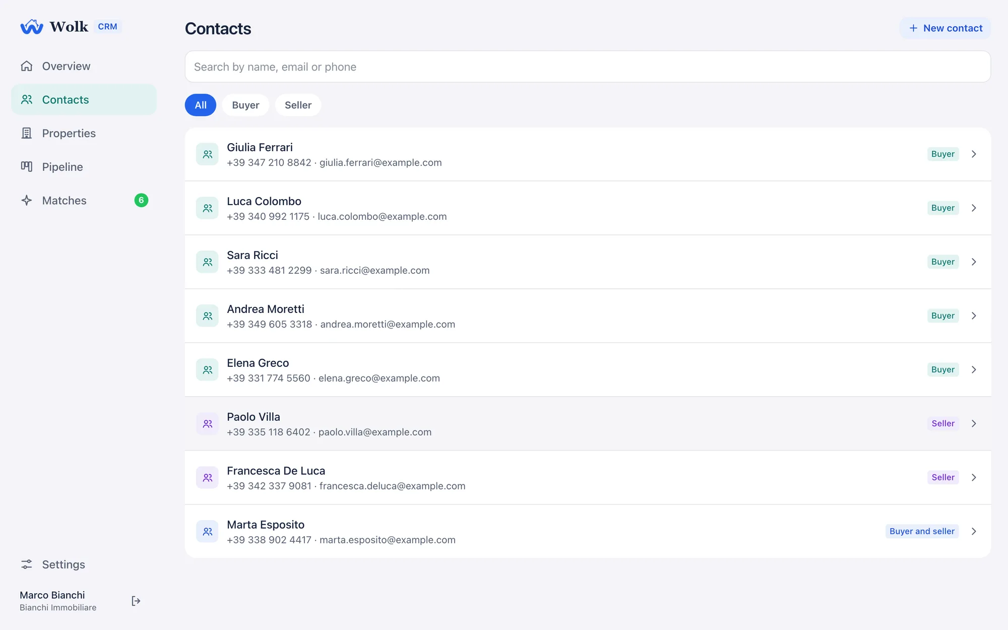The width and height of the screenshot is (1008, 630).
Task: Open Marta Esposito's row chevron
Action: pyautogui.click(x=974, y=532)
